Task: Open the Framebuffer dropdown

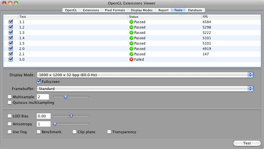Action: [x=145, y=89]
